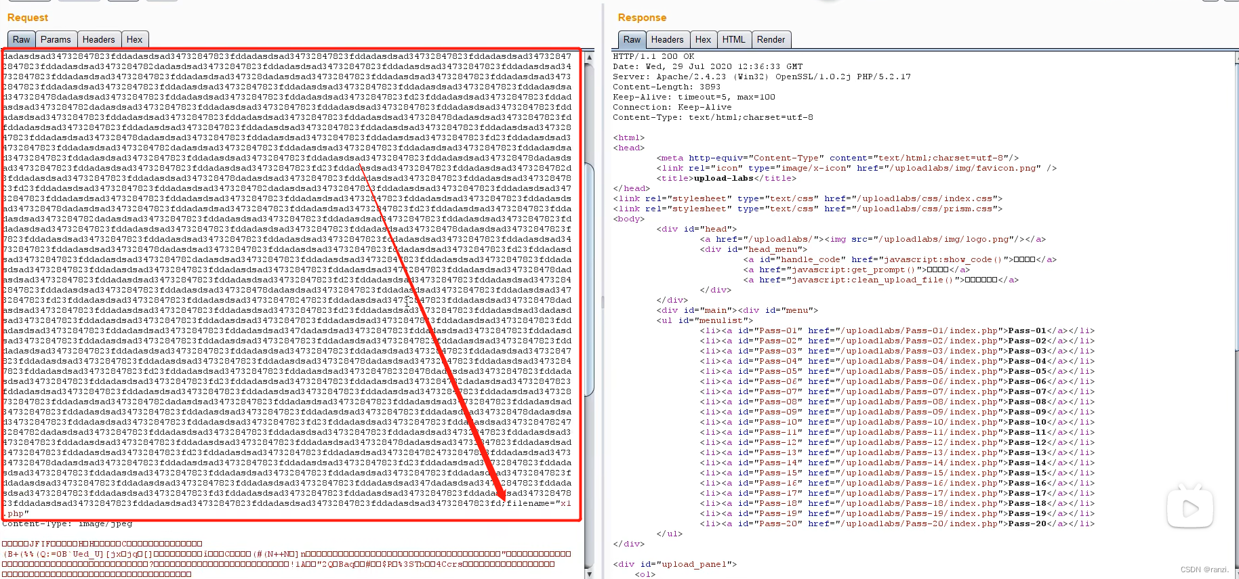Click the Response panel heading
The width and height of the screenshot is (1239, 579).
click(642, 18)
